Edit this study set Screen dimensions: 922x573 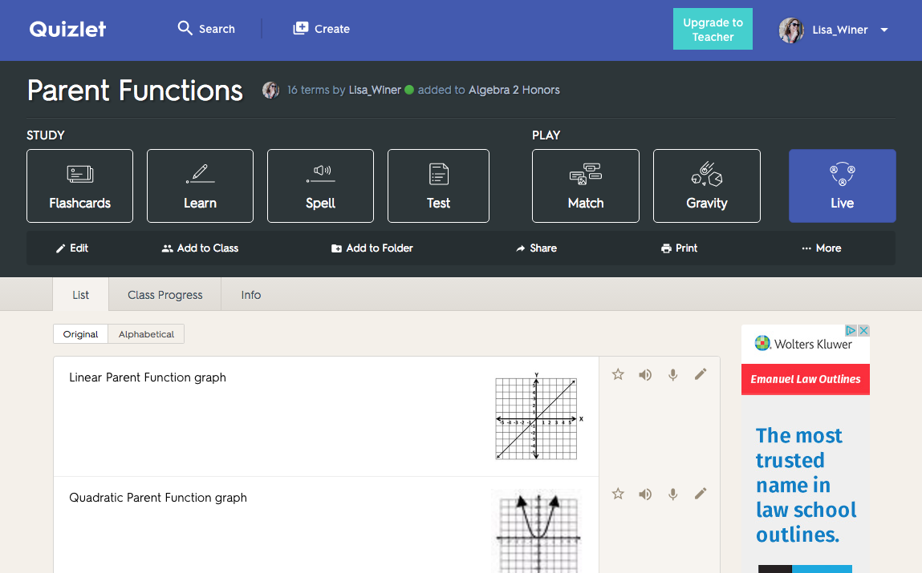tap(71, 248)
